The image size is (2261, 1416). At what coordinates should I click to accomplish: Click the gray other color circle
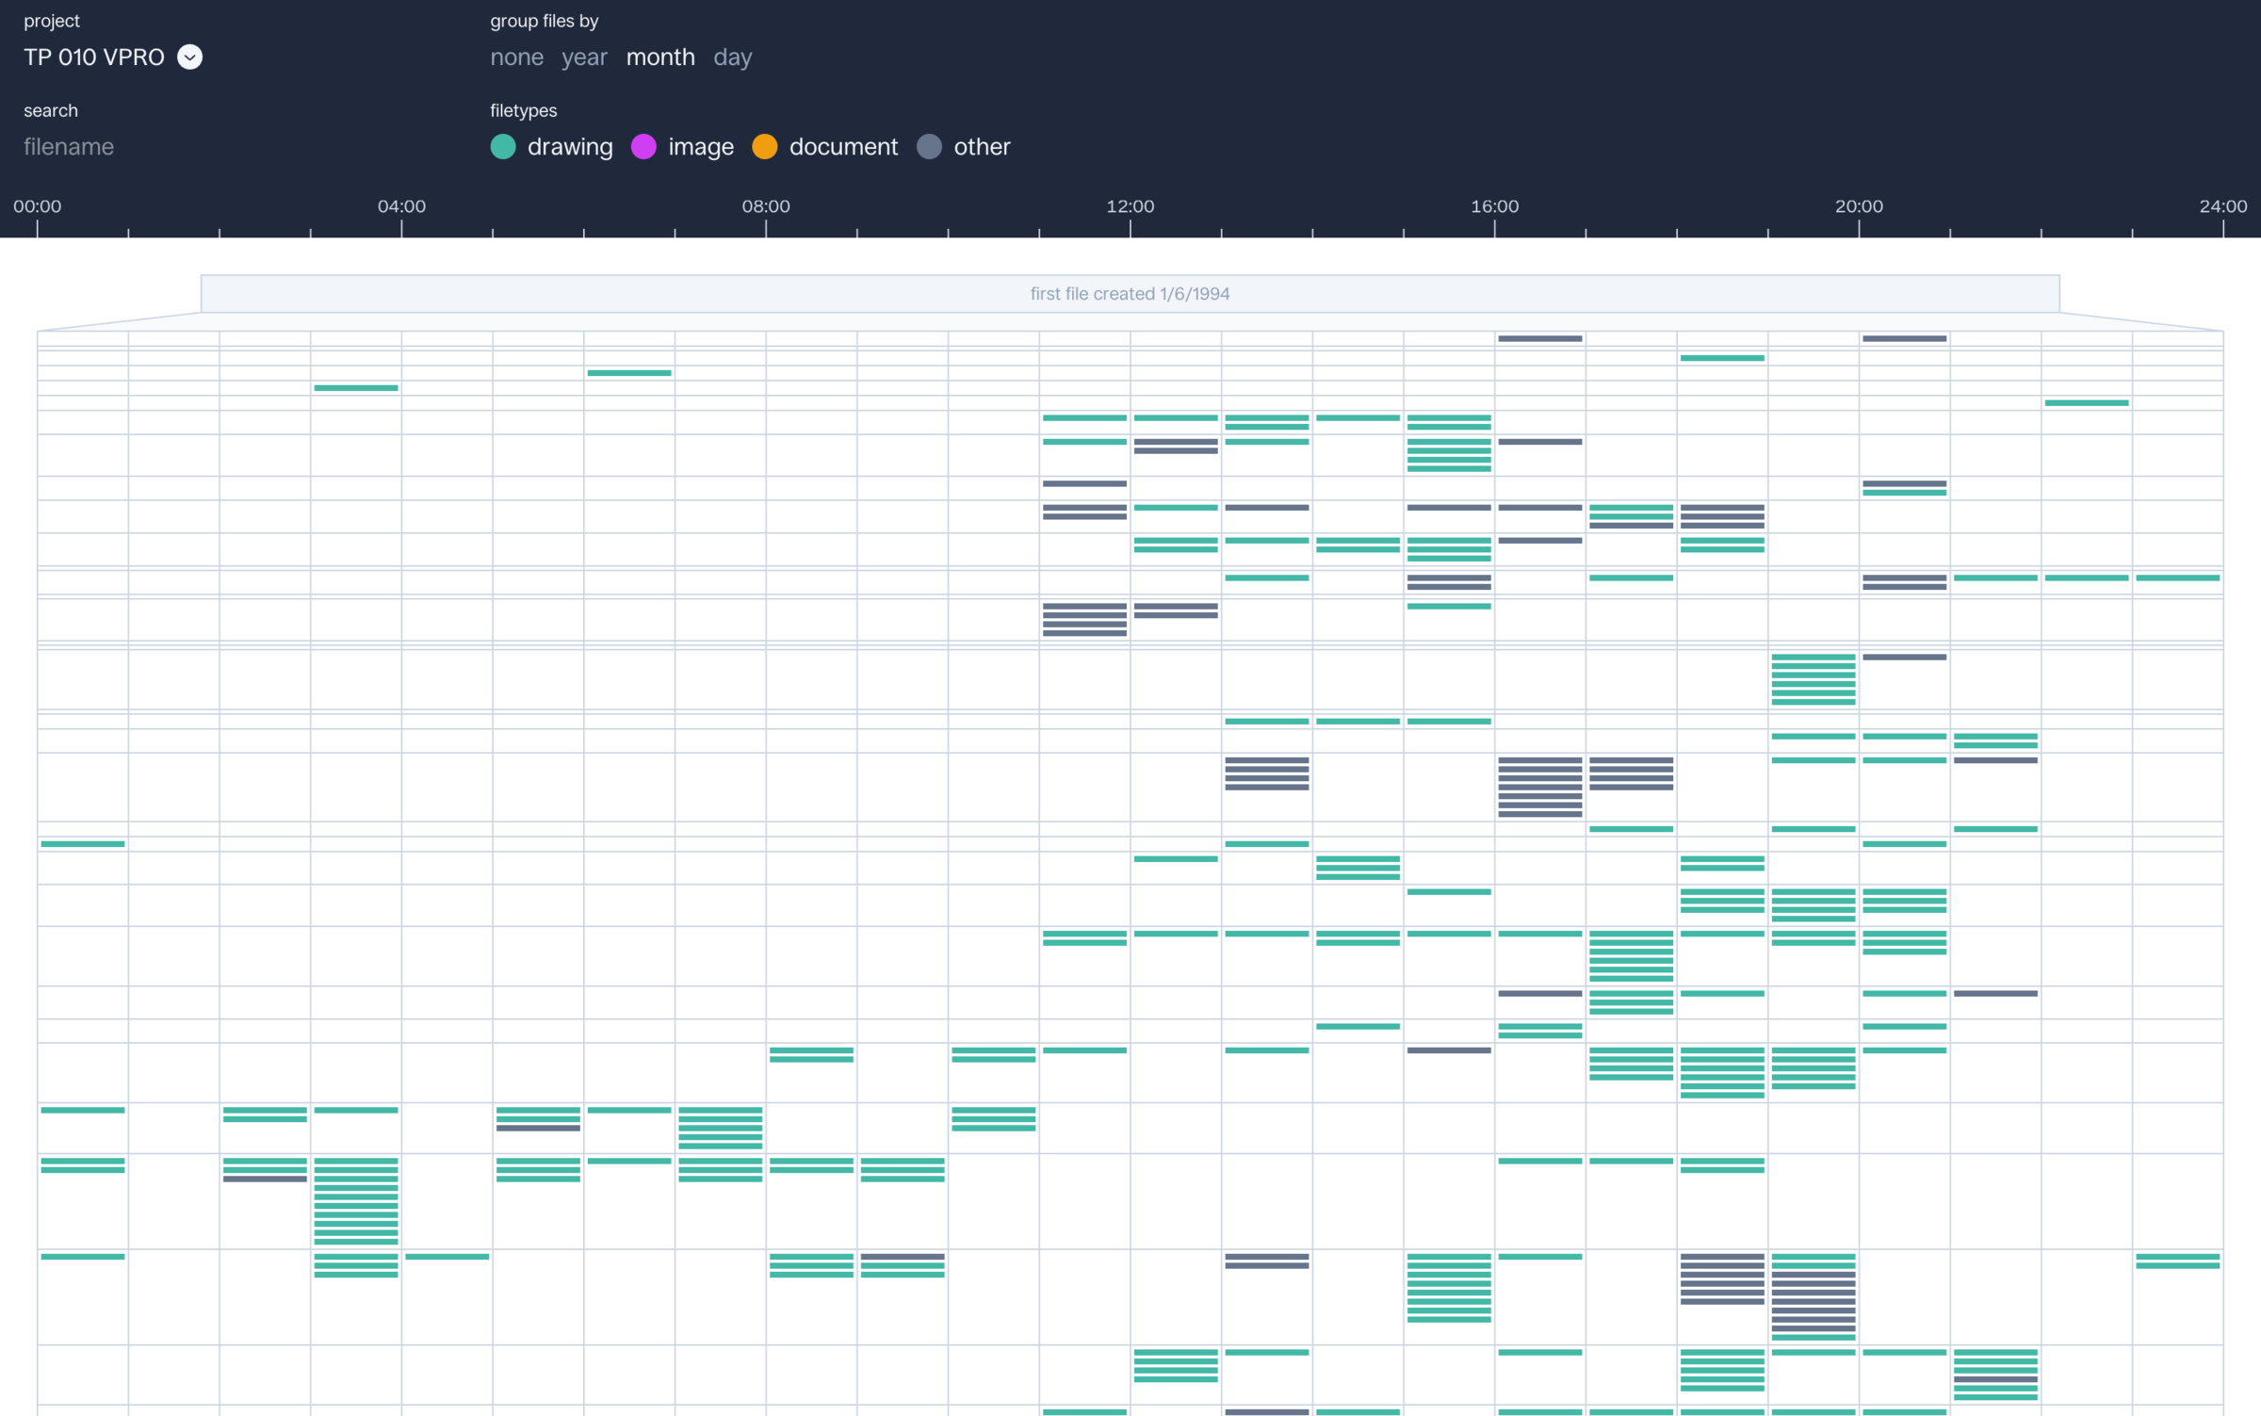(929, 147)
